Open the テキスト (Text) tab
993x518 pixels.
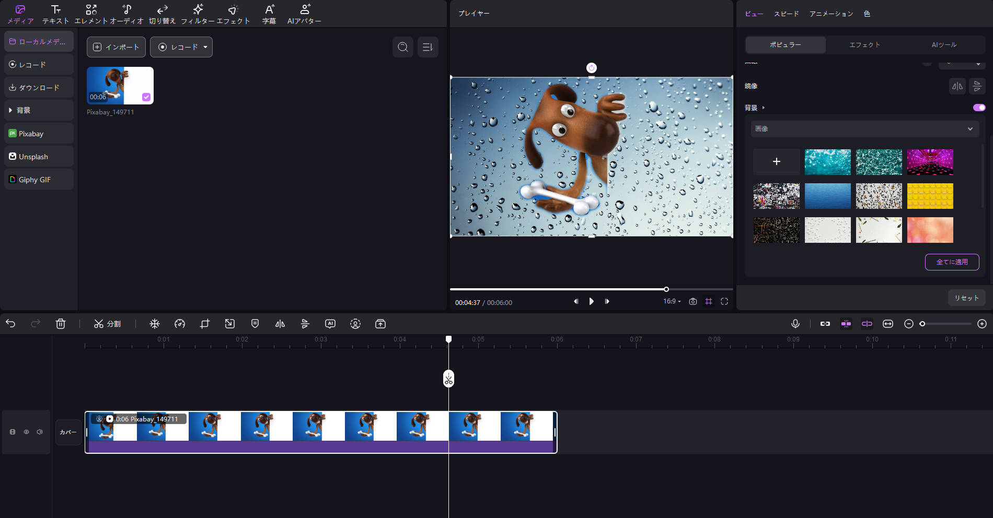pos(55,14)
